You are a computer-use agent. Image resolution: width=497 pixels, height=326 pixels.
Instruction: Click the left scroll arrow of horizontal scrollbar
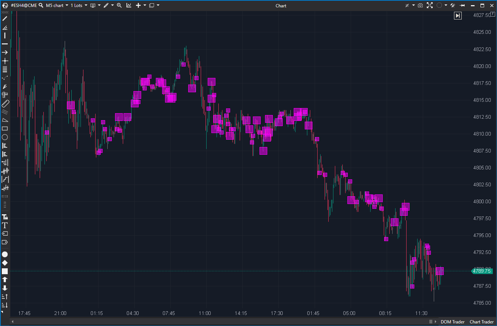click(13, 322)
